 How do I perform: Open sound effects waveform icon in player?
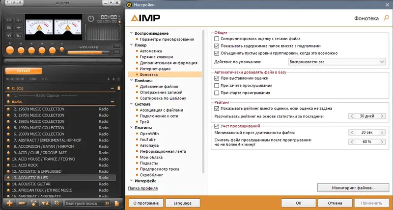19,28
